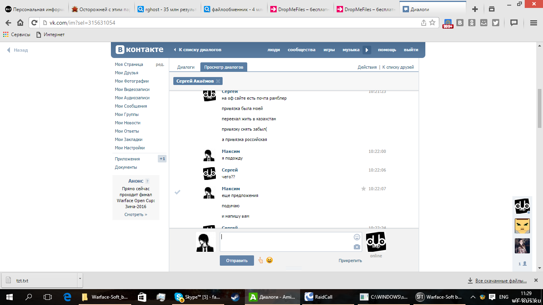The image size is (543, 305).
Task: Open a new tab with the plus icon
Action: pyautogui.click(x=475, y=9)
